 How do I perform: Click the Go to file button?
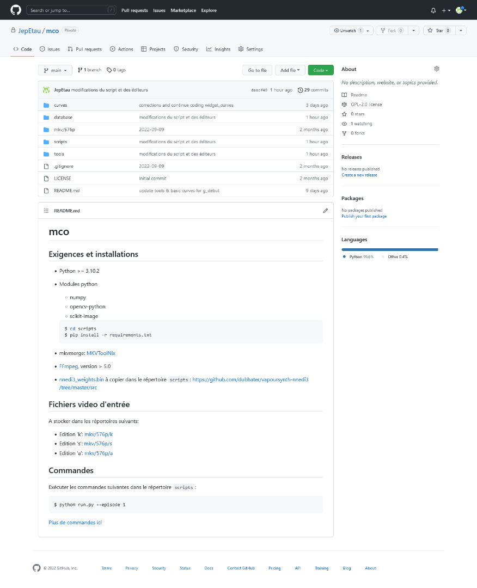click(257, 70)
